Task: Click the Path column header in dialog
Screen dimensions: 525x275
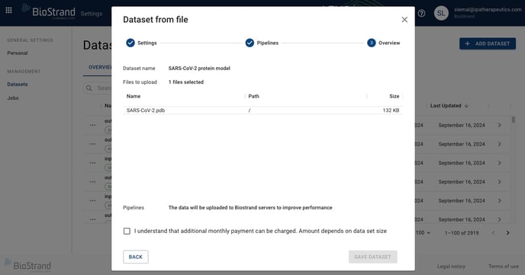Action: 254,96
